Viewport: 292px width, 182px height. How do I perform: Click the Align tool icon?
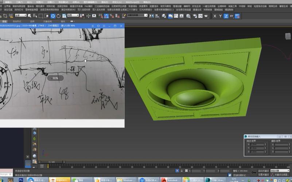click(157, 16)
